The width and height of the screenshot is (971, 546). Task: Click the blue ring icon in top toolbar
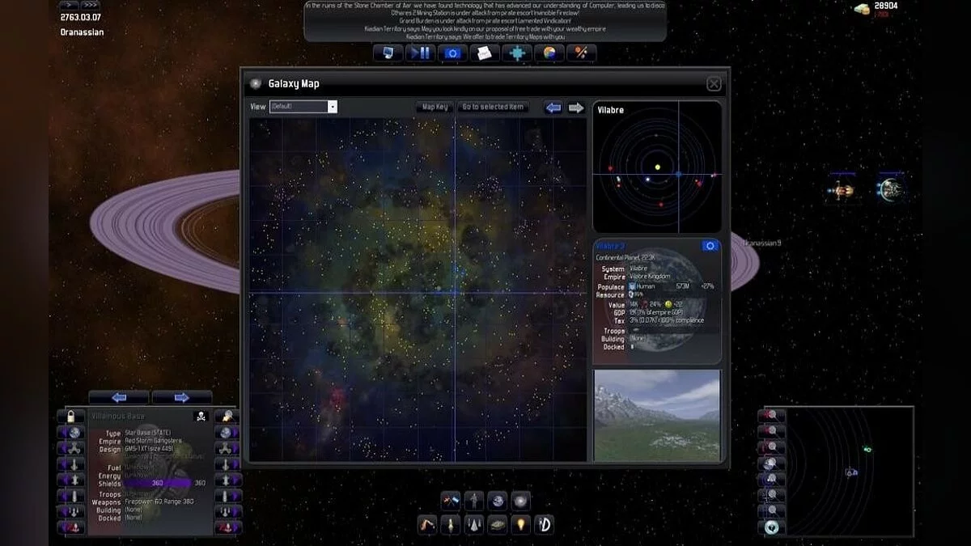click(452, 53)
